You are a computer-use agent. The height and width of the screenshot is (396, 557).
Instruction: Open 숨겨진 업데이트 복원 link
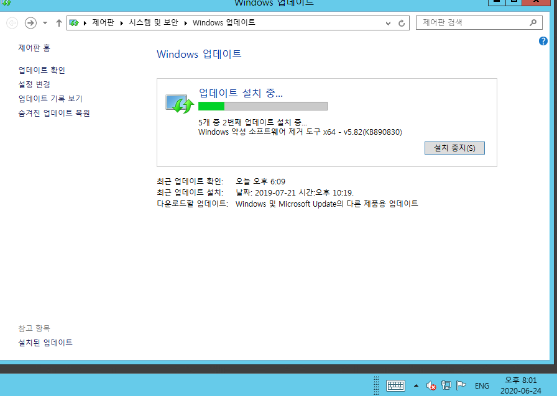coord(54,113)
